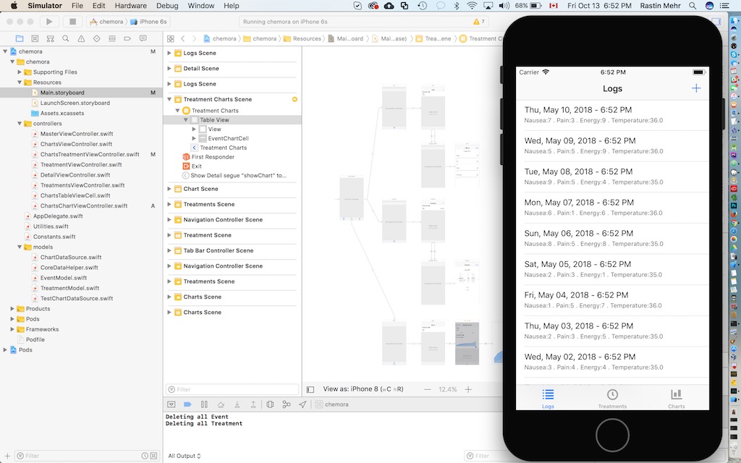Open the Sat, May 05, 2018 log entry
Image resolution: width=741 pixels, height=463 pixels.
pos(612,269)
